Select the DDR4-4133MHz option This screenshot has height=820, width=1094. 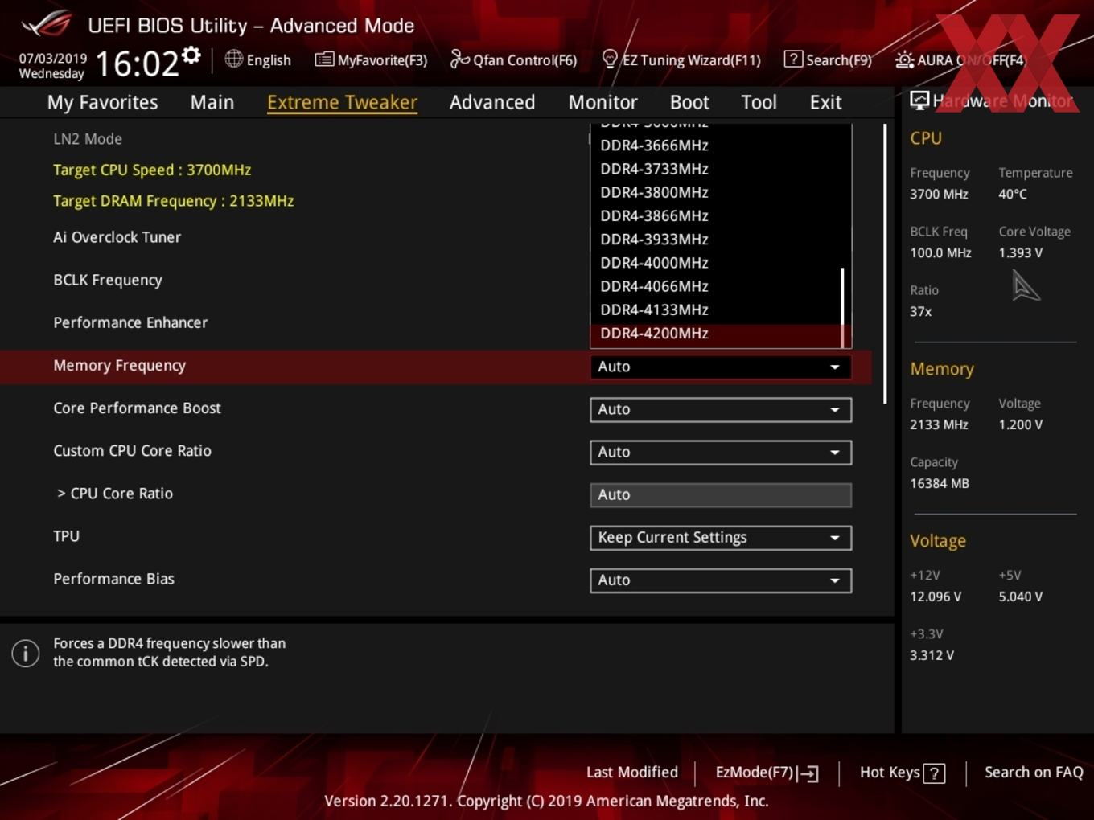716,310
